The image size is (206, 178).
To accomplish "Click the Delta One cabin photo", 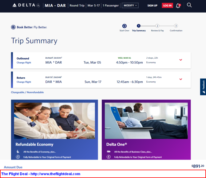I will pyautogui.click(x=146, y=121).
